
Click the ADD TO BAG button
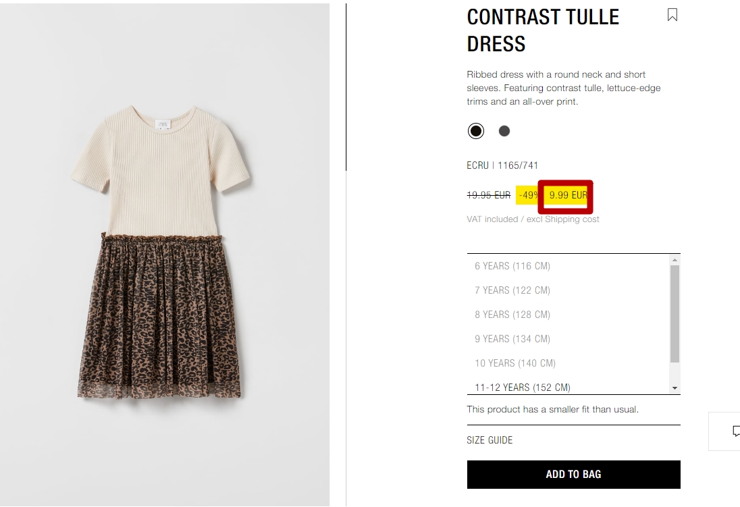coord(573,475)
